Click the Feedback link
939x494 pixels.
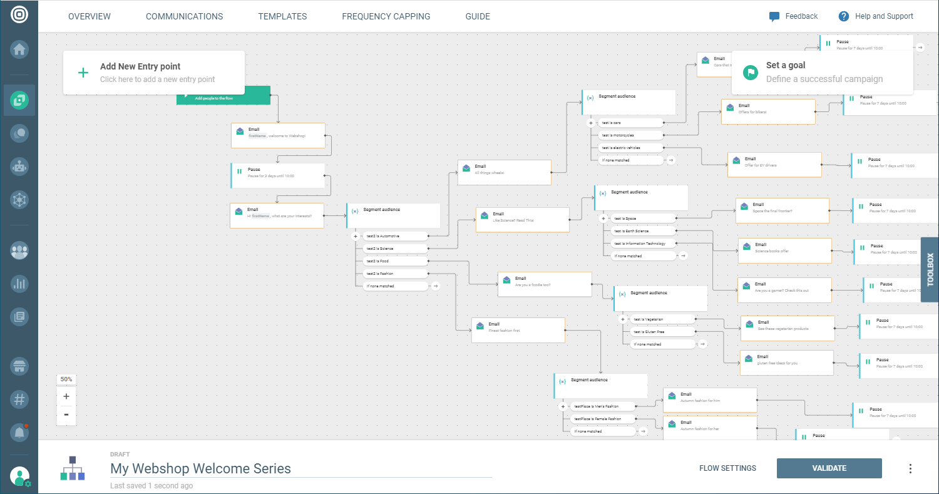pyautogui.click(x=794, y=16)
